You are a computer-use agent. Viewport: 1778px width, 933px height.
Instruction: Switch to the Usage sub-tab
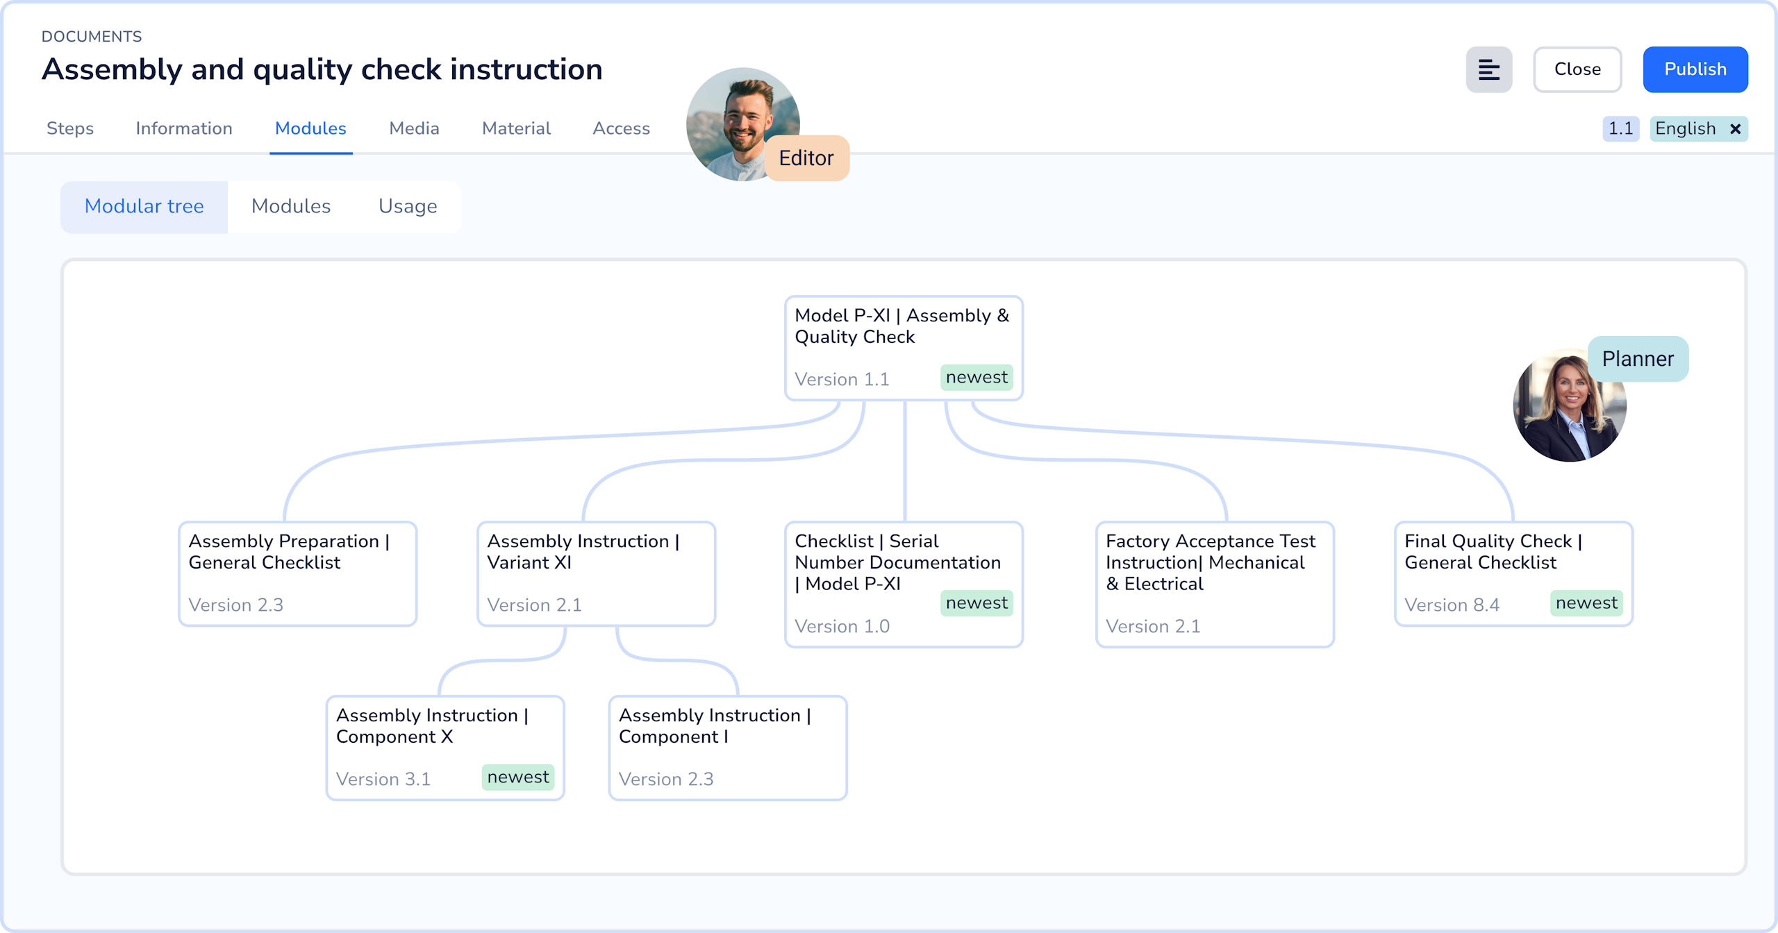pos(408,206)
